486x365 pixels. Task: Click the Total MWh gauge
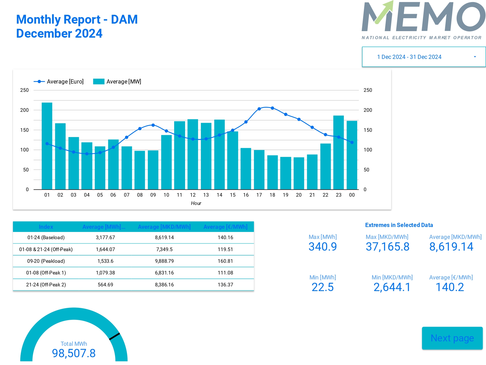[x=74, y=337]
